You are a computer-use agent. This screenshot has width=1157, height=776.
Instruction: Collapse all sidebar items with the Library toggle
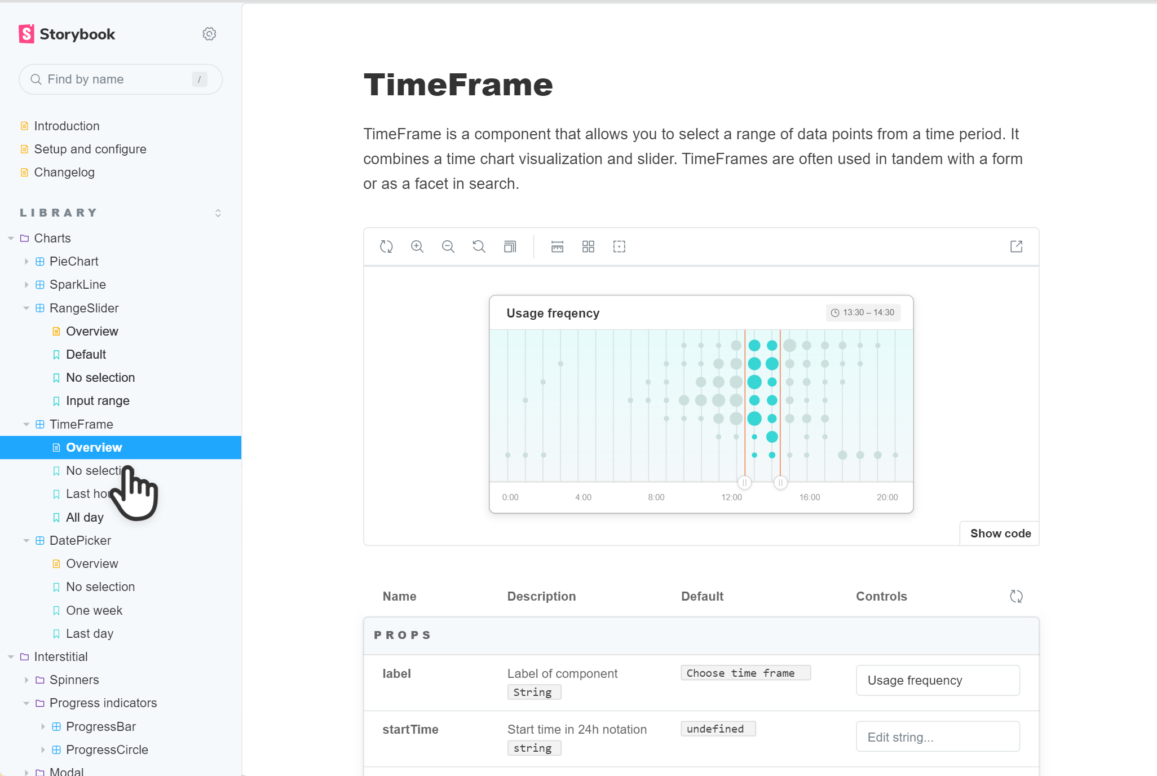coord(218,213)
